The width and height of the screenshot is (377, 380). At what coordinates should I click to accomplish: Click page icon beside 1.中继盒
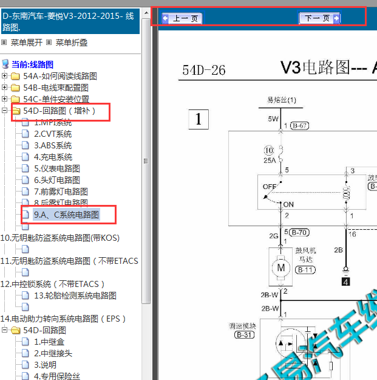coord(25,342)
